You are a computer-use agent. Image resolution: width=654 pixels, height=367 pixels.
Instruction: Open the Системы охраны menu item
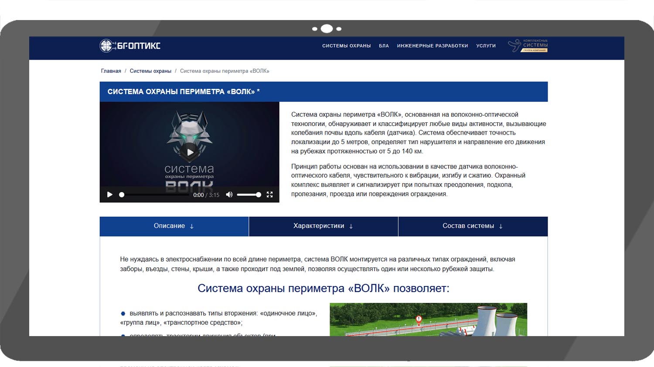tap(346, 46)
